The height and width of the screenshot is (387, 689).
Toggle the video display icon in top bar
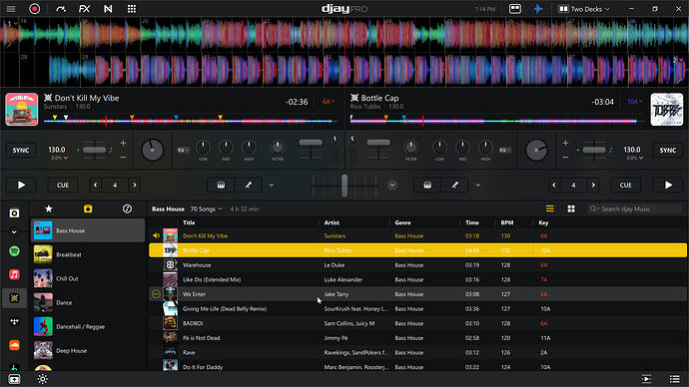click(514, 9)
